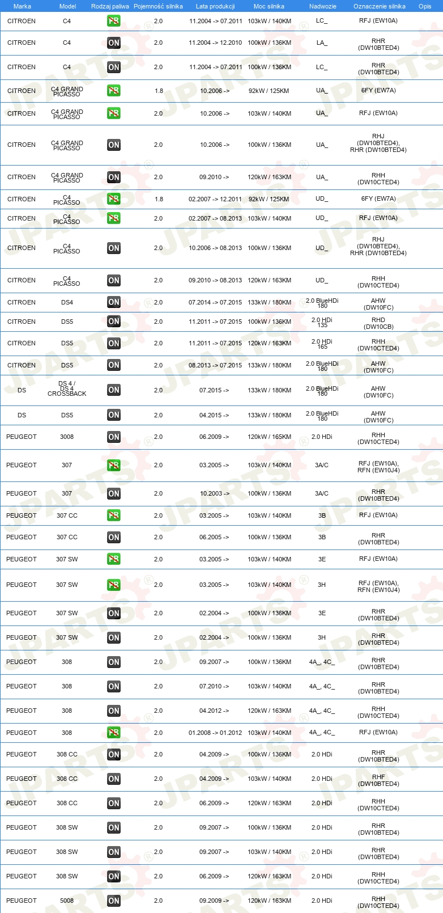Click the Lata produkcji column header
Image resolution: width=443 pixels, height=913 pixels.
click(x=215, y=6)
